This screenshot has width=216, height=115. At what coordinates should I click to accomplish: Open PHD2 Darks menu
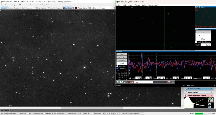144,5
